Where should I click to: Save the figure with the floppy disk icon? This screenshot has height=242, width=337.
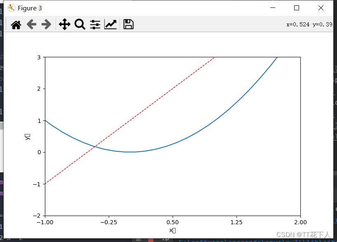(128, 24)
